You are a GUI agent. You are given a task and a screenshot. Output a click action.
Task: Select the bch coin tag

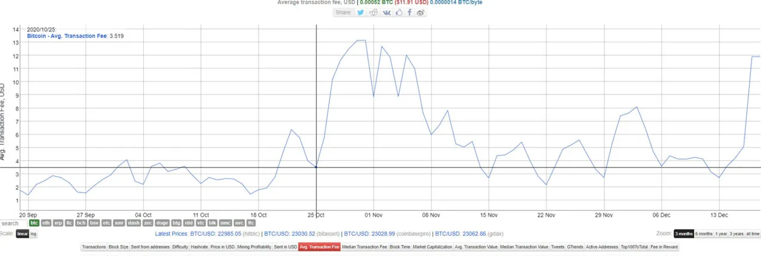[81, 223]
